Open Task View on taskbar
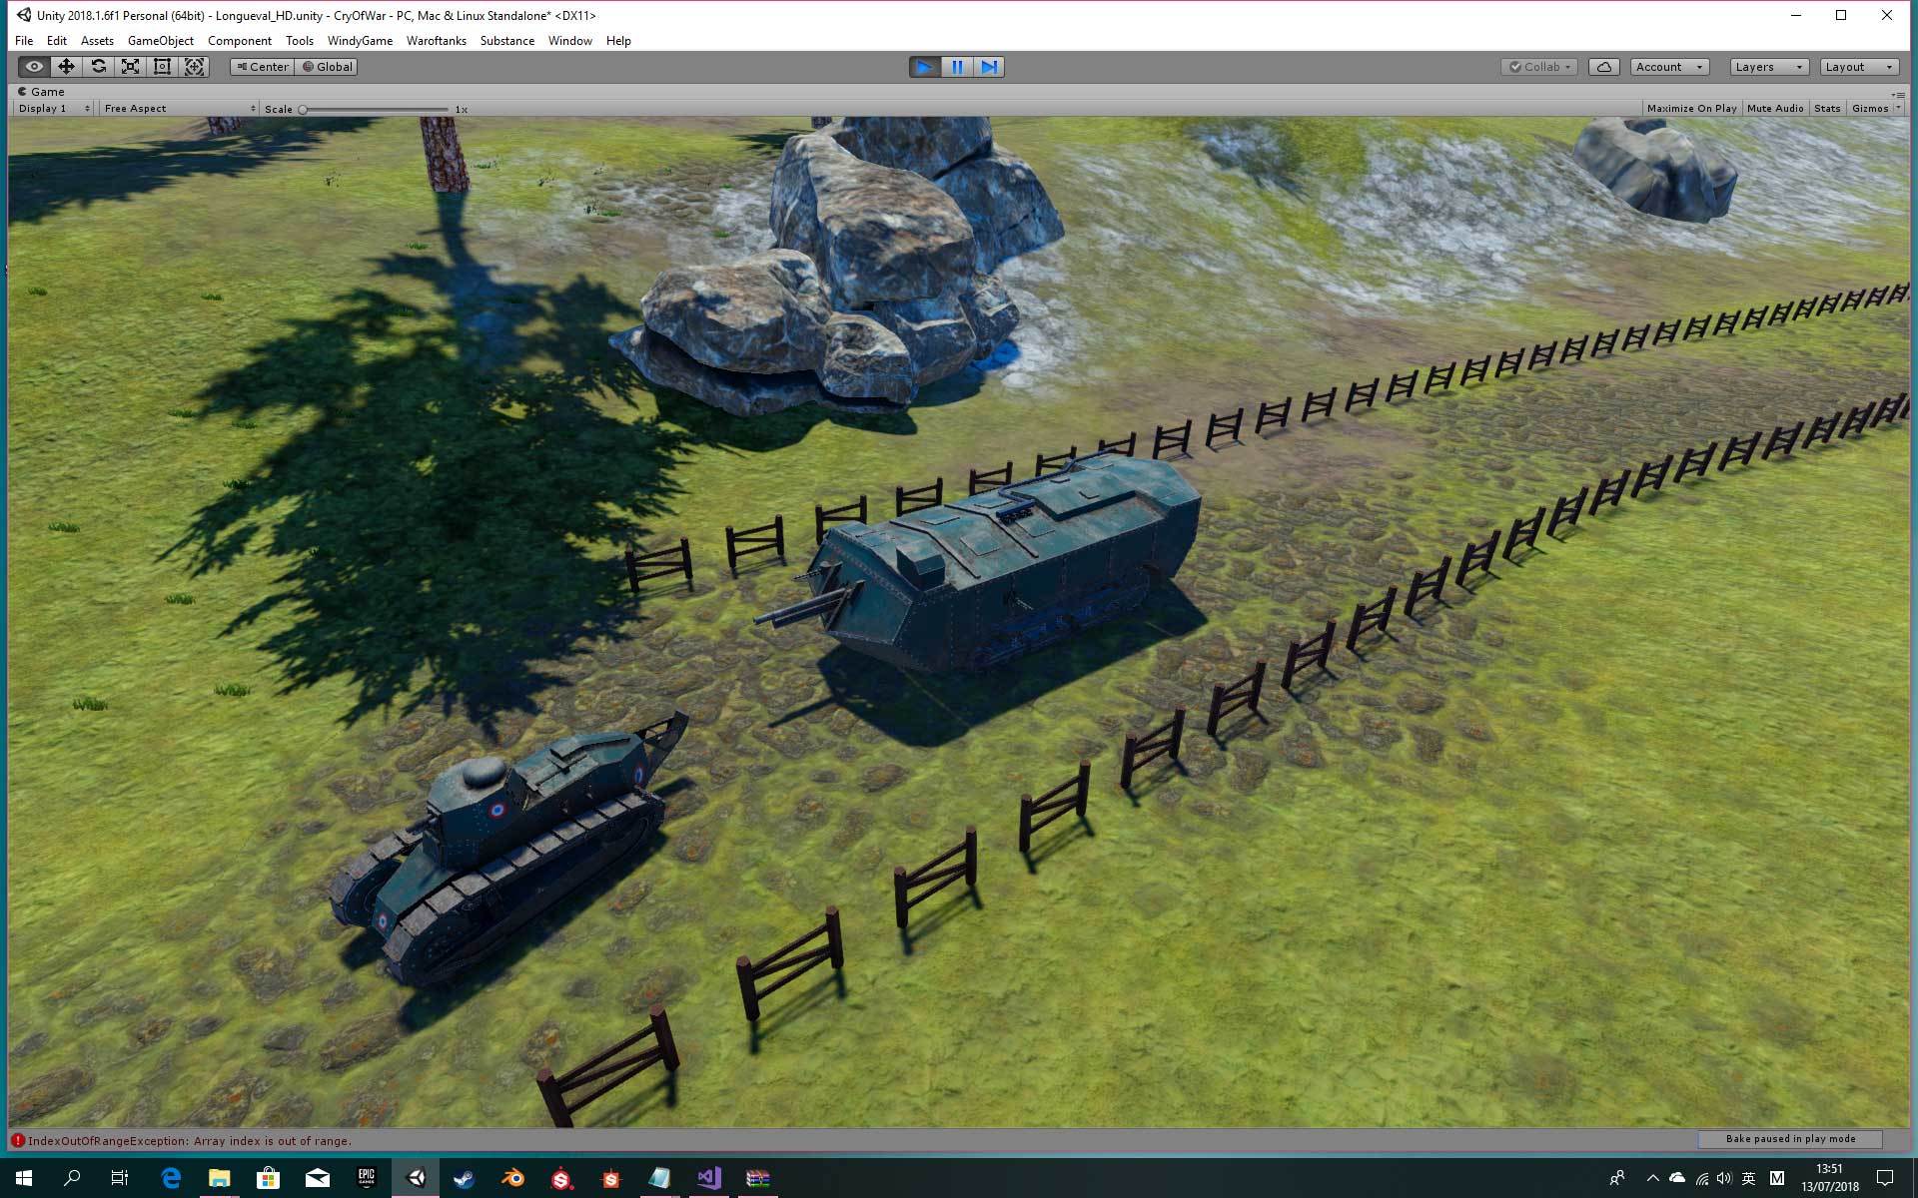The image size is (1918, 1198). [x=120, y=1178]
